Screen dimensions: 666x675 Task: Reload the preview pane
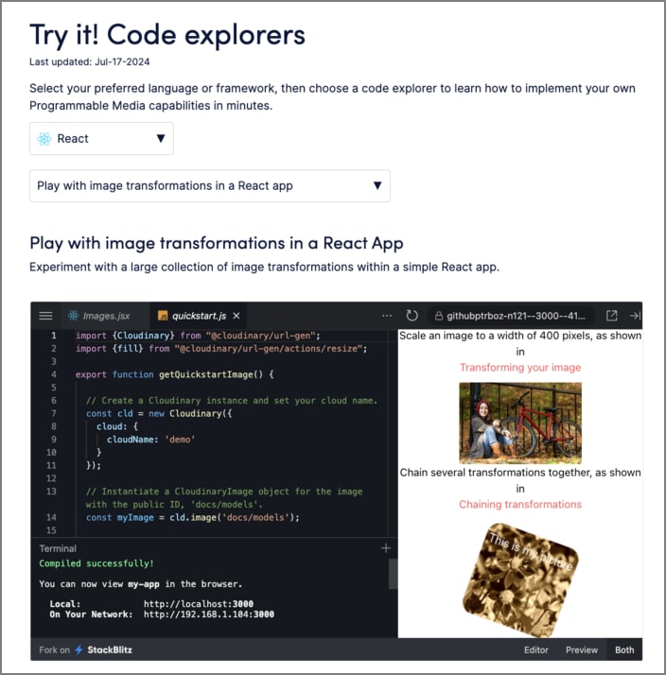(x=412, y=316)
